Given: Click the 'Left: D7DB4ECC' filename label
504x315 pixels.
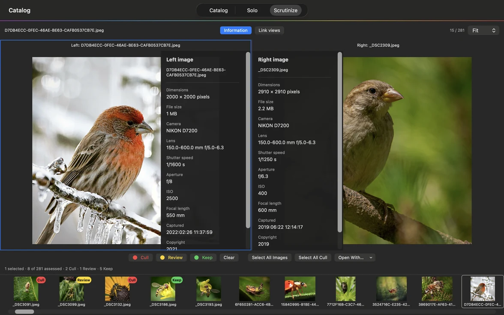Looking at the screenshot, I should pyautogui.click(x=125, y=45).
